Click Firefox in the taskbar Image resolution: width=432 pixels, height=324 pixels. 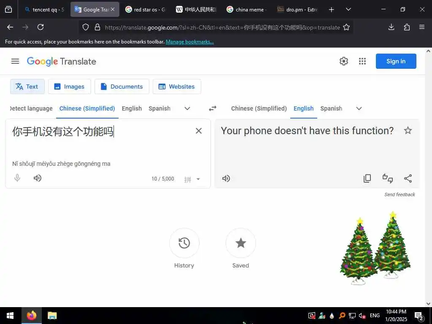click(x=31, y=316)
